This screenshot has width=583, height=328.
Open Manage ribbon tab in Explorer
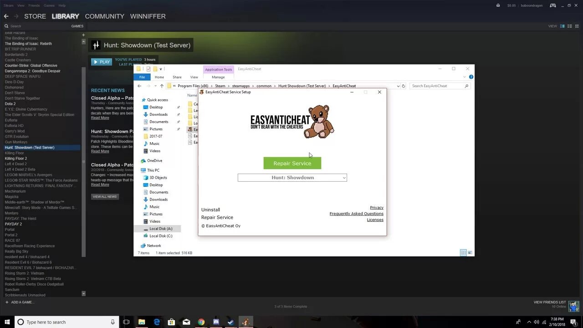[218, 77]
